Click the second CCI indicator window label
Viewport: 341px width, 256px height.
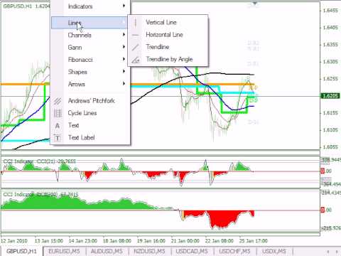coord(40,195)
